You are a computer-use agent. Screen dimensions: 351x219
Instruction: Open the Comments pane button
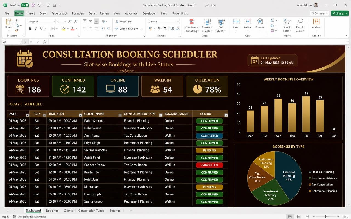319,13
